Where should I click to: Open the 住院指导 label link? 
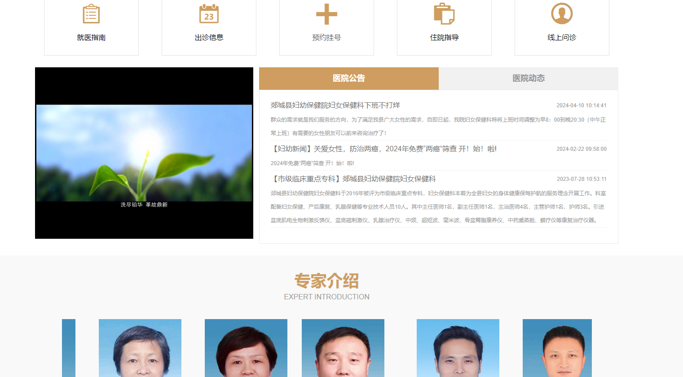pyautogui.click(x=444, y=38)
